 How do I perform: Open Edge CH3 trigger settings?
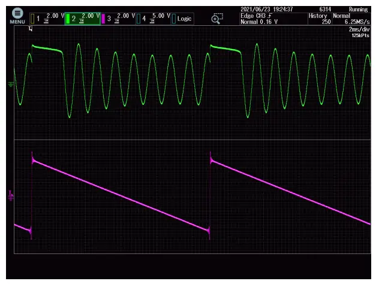coord(273,19)
